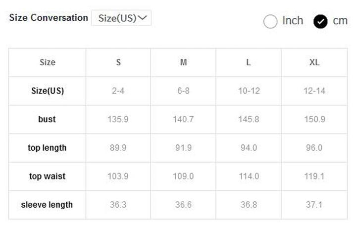Select the Inch radio button
Image resolution: width=356 pixels, height=225 pixels.
pyautogui.click(x=270, y=21)
